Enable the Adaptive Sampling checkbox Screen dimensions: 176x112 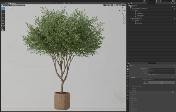point(132,86)
